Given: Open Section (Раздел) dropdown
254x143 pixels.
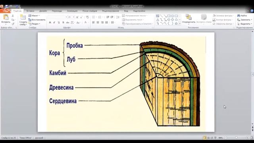Looking at the screenshot, I should (x=35, y=24).
